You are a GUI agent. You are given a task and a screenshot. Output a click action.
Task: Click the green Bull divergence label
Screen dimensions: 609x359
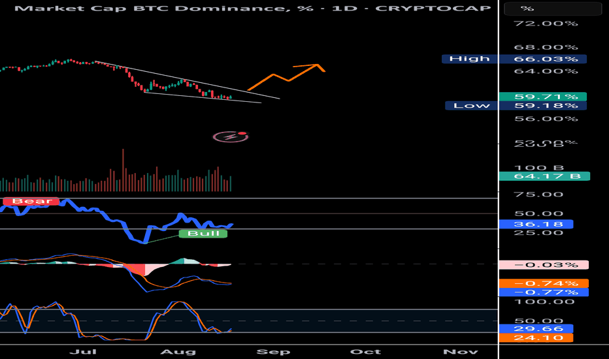click(x=203, y=233)
